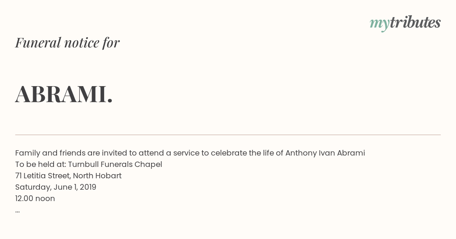Click the date Saturday, June 1, 2019
The height and width of the screenshot is (239, 456).
[56, 187]
